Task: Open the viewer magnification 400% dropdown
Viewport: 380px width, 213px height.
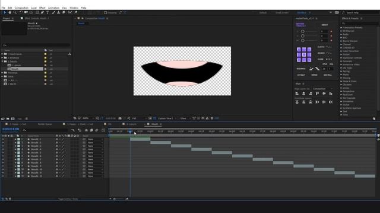Action: (x=88, y=118)
